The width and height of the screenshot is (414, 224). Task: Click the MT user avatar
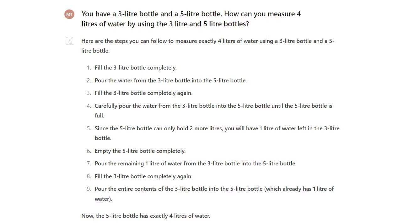69,14
